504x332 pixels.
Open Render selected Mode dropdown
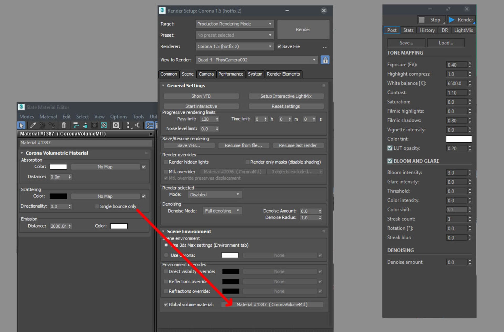pos(215,194)
